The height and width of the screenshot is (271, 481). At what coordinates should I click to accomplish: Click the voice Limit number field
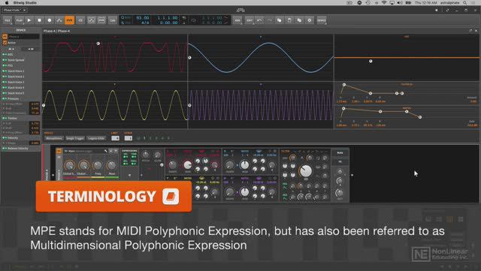tap(115, 138)
